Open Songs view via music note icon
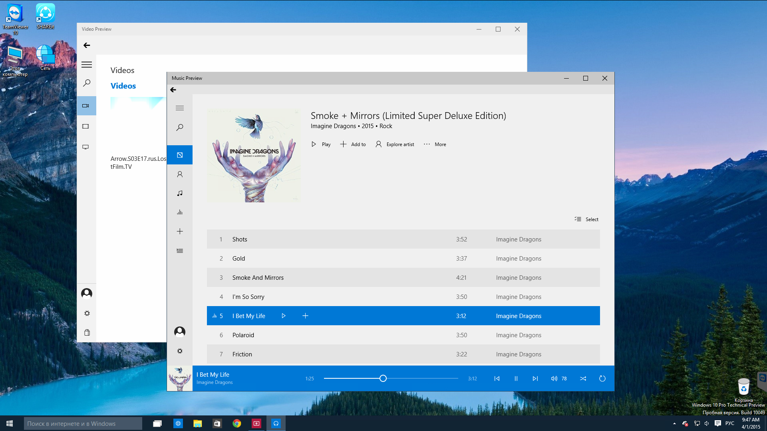Screen dimensions: 767x431 180,193
